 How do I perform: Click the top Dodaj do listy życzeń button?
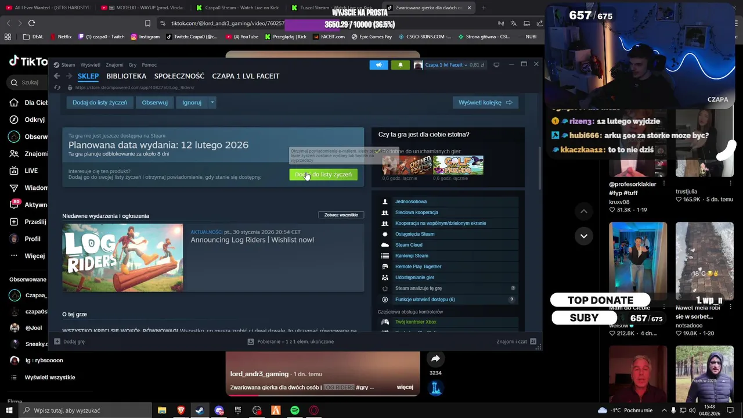tap(100, 103)
